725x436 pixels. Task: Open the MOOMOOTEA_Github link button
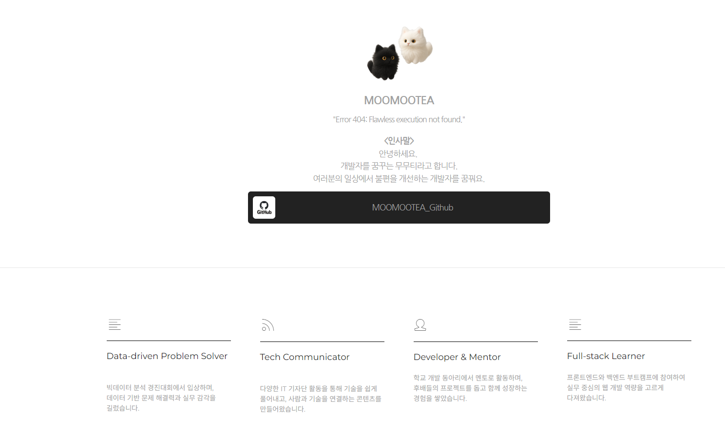(399, 208)
